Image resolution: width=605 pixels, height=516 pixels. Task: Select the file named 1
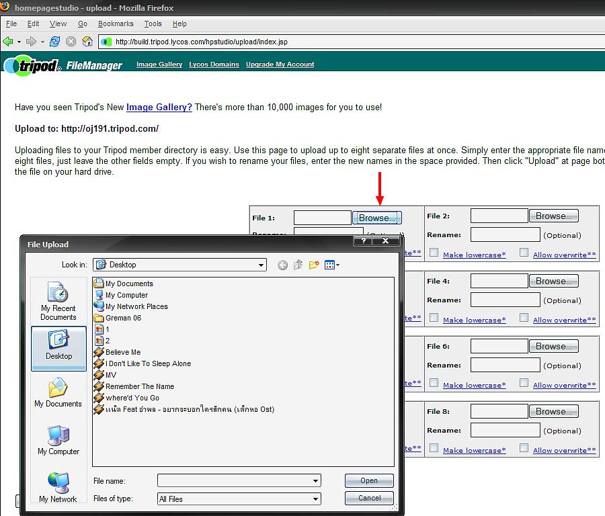(x=102, y=329)
